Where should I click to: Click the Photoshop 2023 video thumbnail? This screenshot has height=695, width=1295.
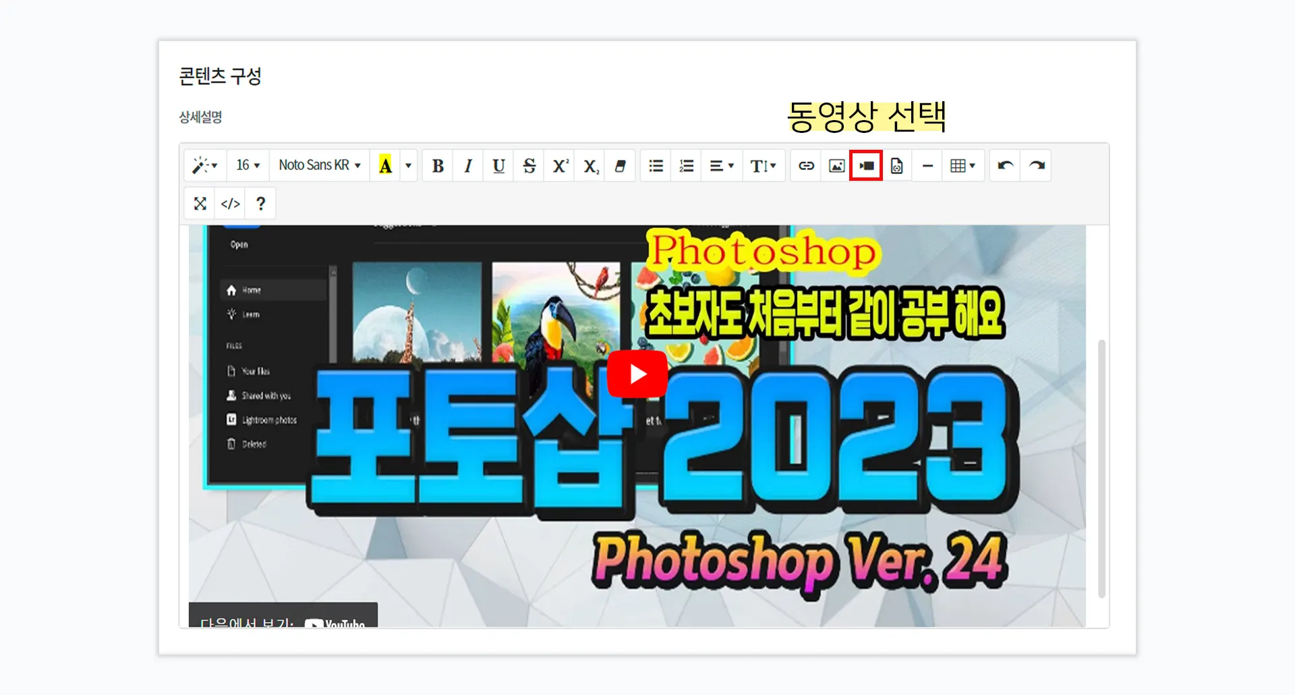click(x=637, y=426)
